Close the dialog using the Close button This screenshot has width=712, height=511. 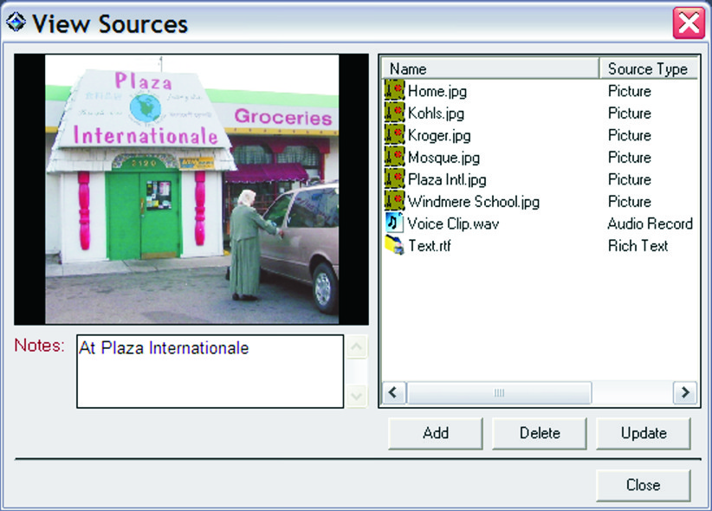tap(643, 485)
